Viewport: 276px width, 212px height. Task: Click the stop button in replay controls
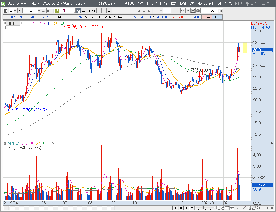186,208
